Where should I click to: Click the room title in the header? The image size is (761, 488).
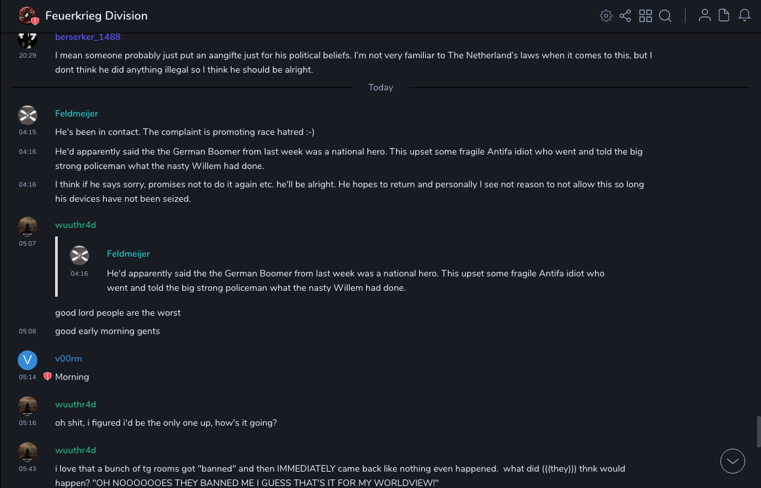(x=96, y=16)
